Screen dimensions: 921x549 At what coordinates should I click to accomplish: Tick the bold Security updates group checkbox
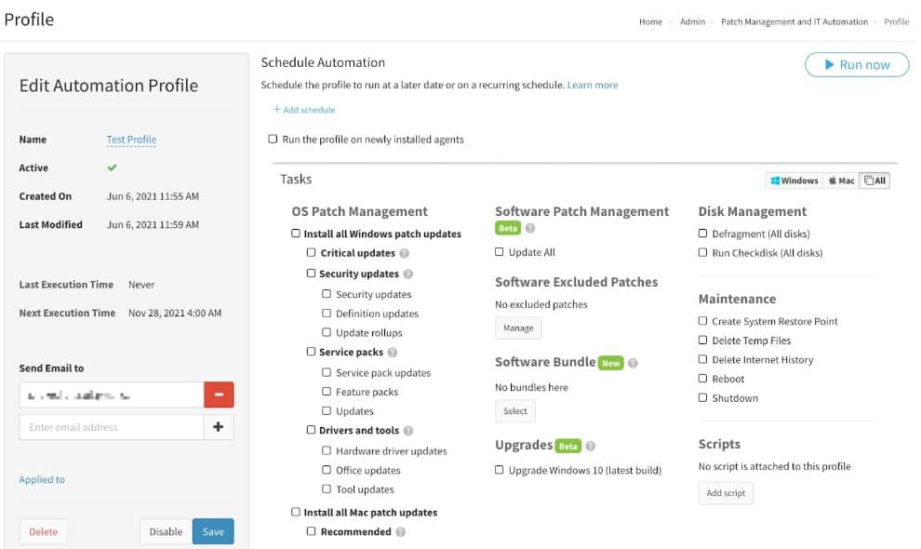click(311, 273)
